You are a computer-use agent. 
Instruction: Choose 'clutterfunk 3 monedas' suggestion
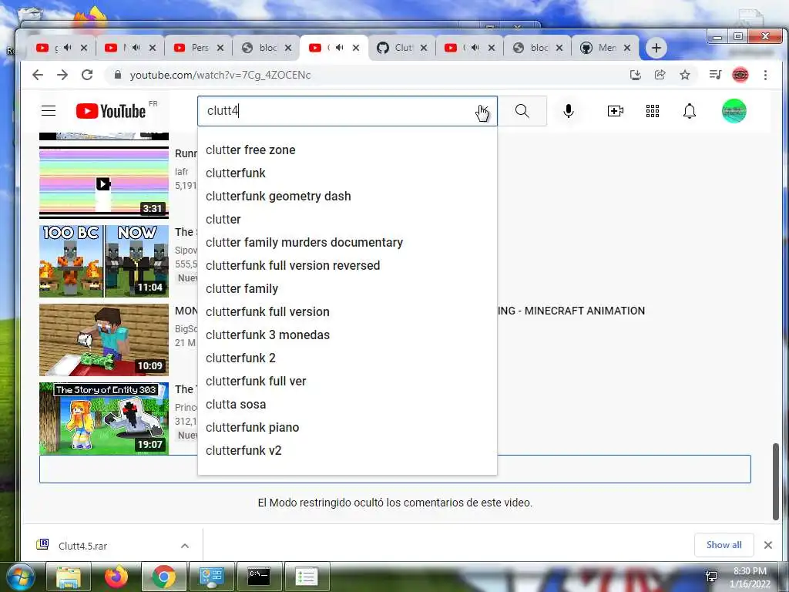(x=347, y=335)
